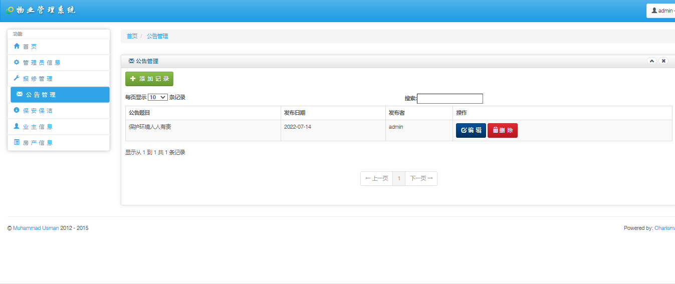Delete the 保护环境人人有责 announcement
Viewport: 675px width, 284px height.
[x=502, y=131]
